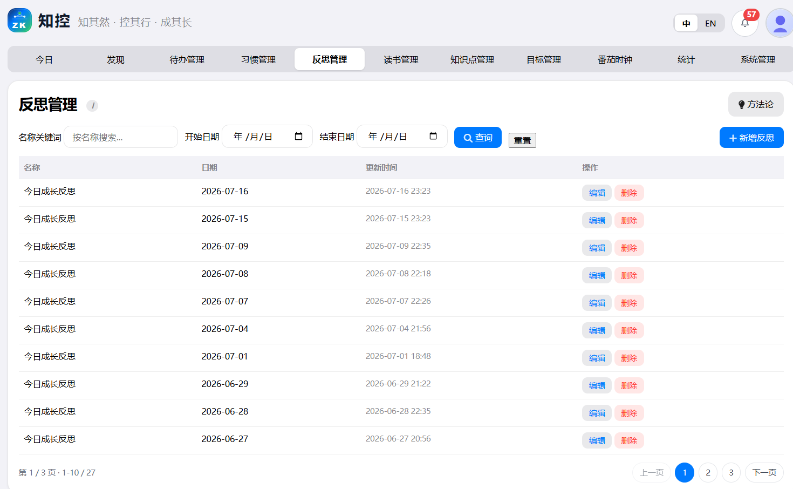This screenshot has width=793, height=489.
Task: Edit the 2026-07-07 reflection
Action: pos(597,303)
